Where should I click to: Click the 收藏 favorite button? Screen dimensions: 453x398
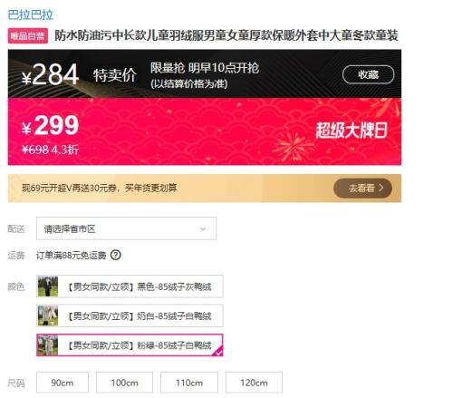point(368,74)
